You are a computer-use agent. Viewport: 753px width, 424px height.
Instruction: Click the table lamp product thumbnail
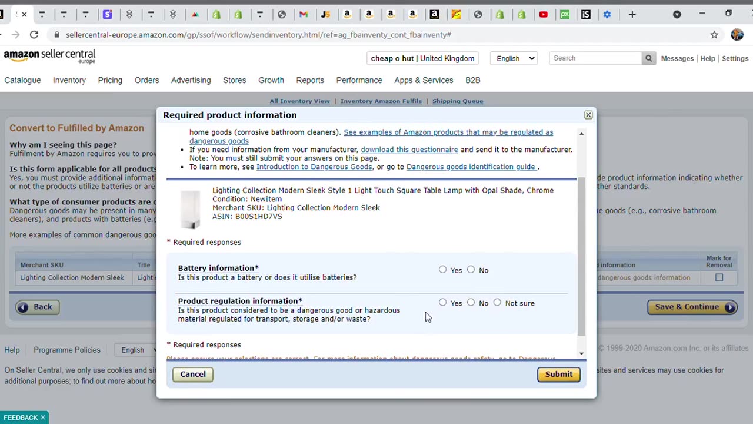[190, 209]
